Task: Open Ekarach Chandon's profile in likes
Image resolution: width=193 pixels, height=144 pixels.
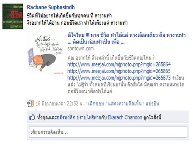Action: [x=125, y=117]
